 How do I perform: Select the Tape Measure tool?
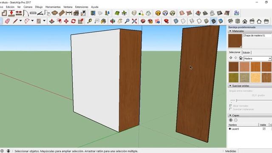tap(90, 21)
